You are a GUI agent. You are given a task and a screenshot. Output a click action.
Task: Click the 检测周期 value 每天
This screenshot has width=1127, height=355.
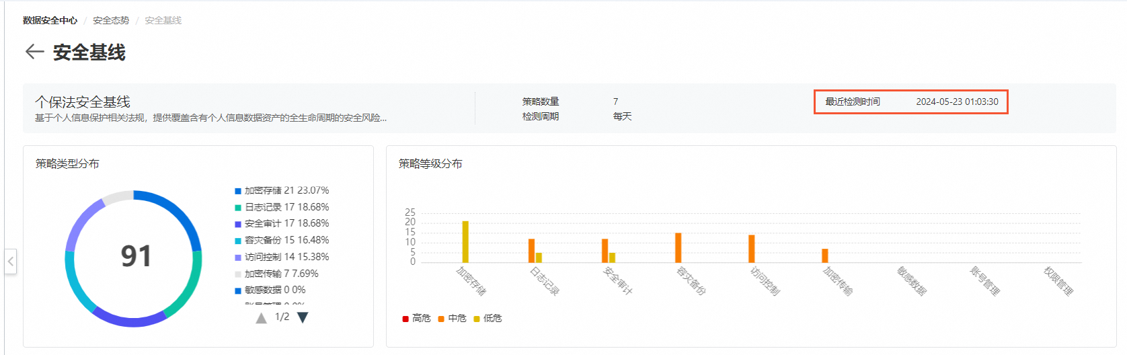coord(622,116)
